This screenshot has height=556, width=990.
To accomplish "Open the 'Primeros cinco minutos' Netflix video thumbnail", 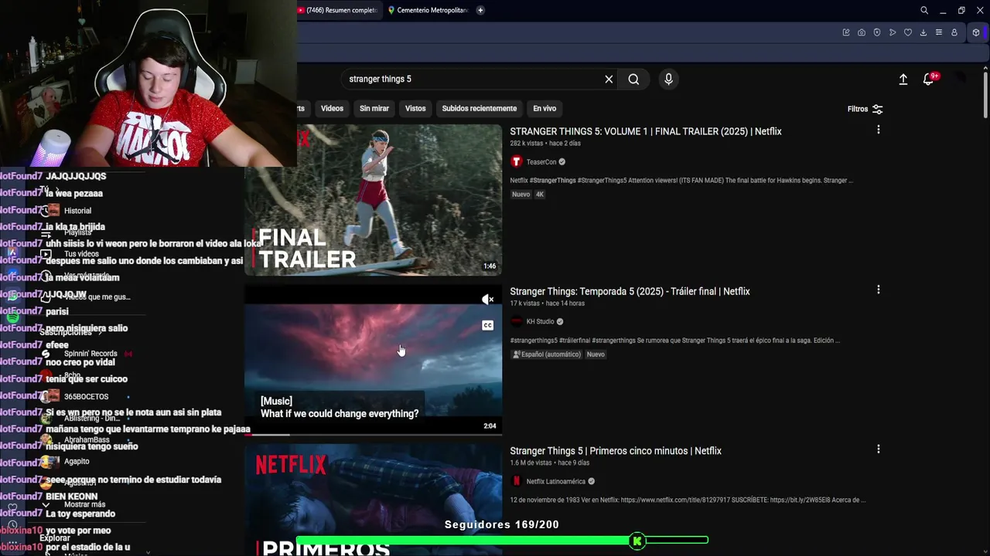I will 373,500.
